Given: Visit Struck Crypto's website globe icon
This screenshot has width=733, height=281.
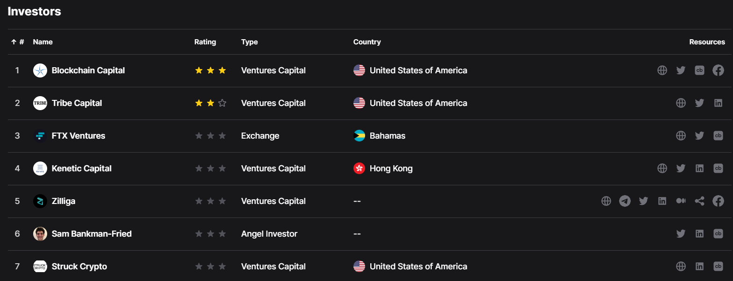Looking at the screenshot, I should [681, 267].
